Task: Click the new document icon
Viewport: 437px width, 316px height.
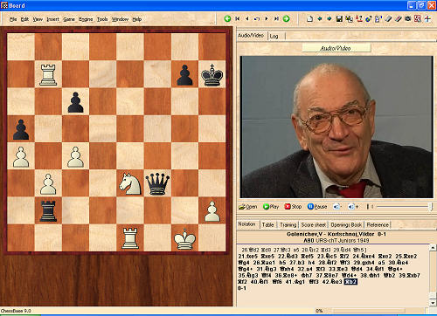Action: [x=310, y=19]
